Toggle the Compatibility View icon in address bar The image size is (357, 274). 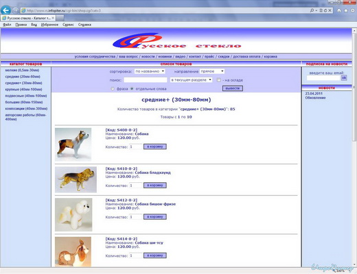click(321, 10)
